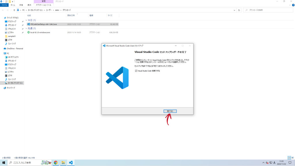Select local-8.1.0-windows.exe file

pyautogui.click(x=73, y=32)
